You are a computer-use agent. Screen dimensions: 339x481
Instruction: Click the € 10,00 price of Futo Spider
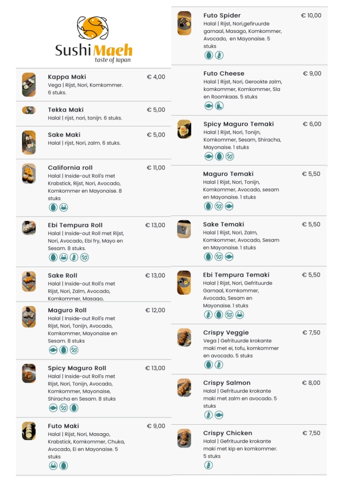pyautogui.click(x=311, y=15)
